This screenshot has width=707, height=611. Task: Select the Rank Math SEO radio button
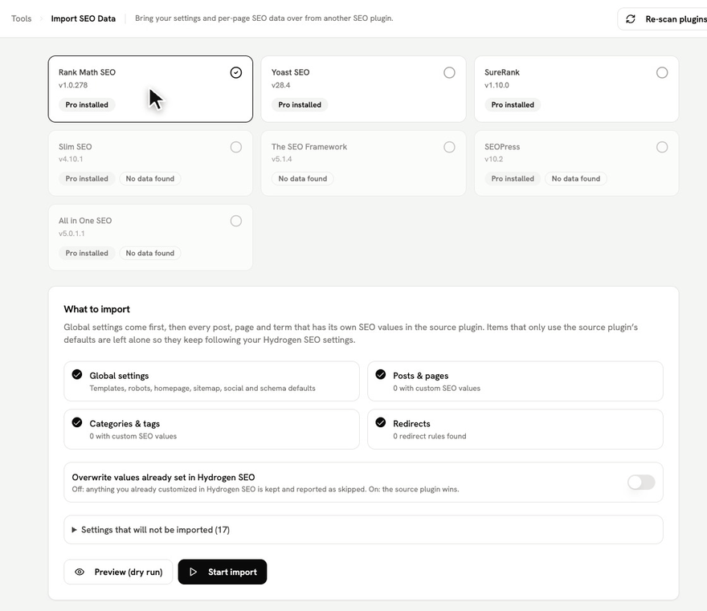pos(236,72)
